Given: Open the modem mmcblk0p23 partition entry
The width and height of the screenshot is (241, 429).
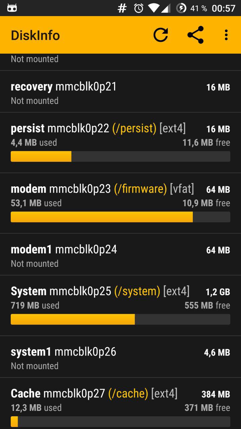Looking at the screenshot, I should (120, 203).
